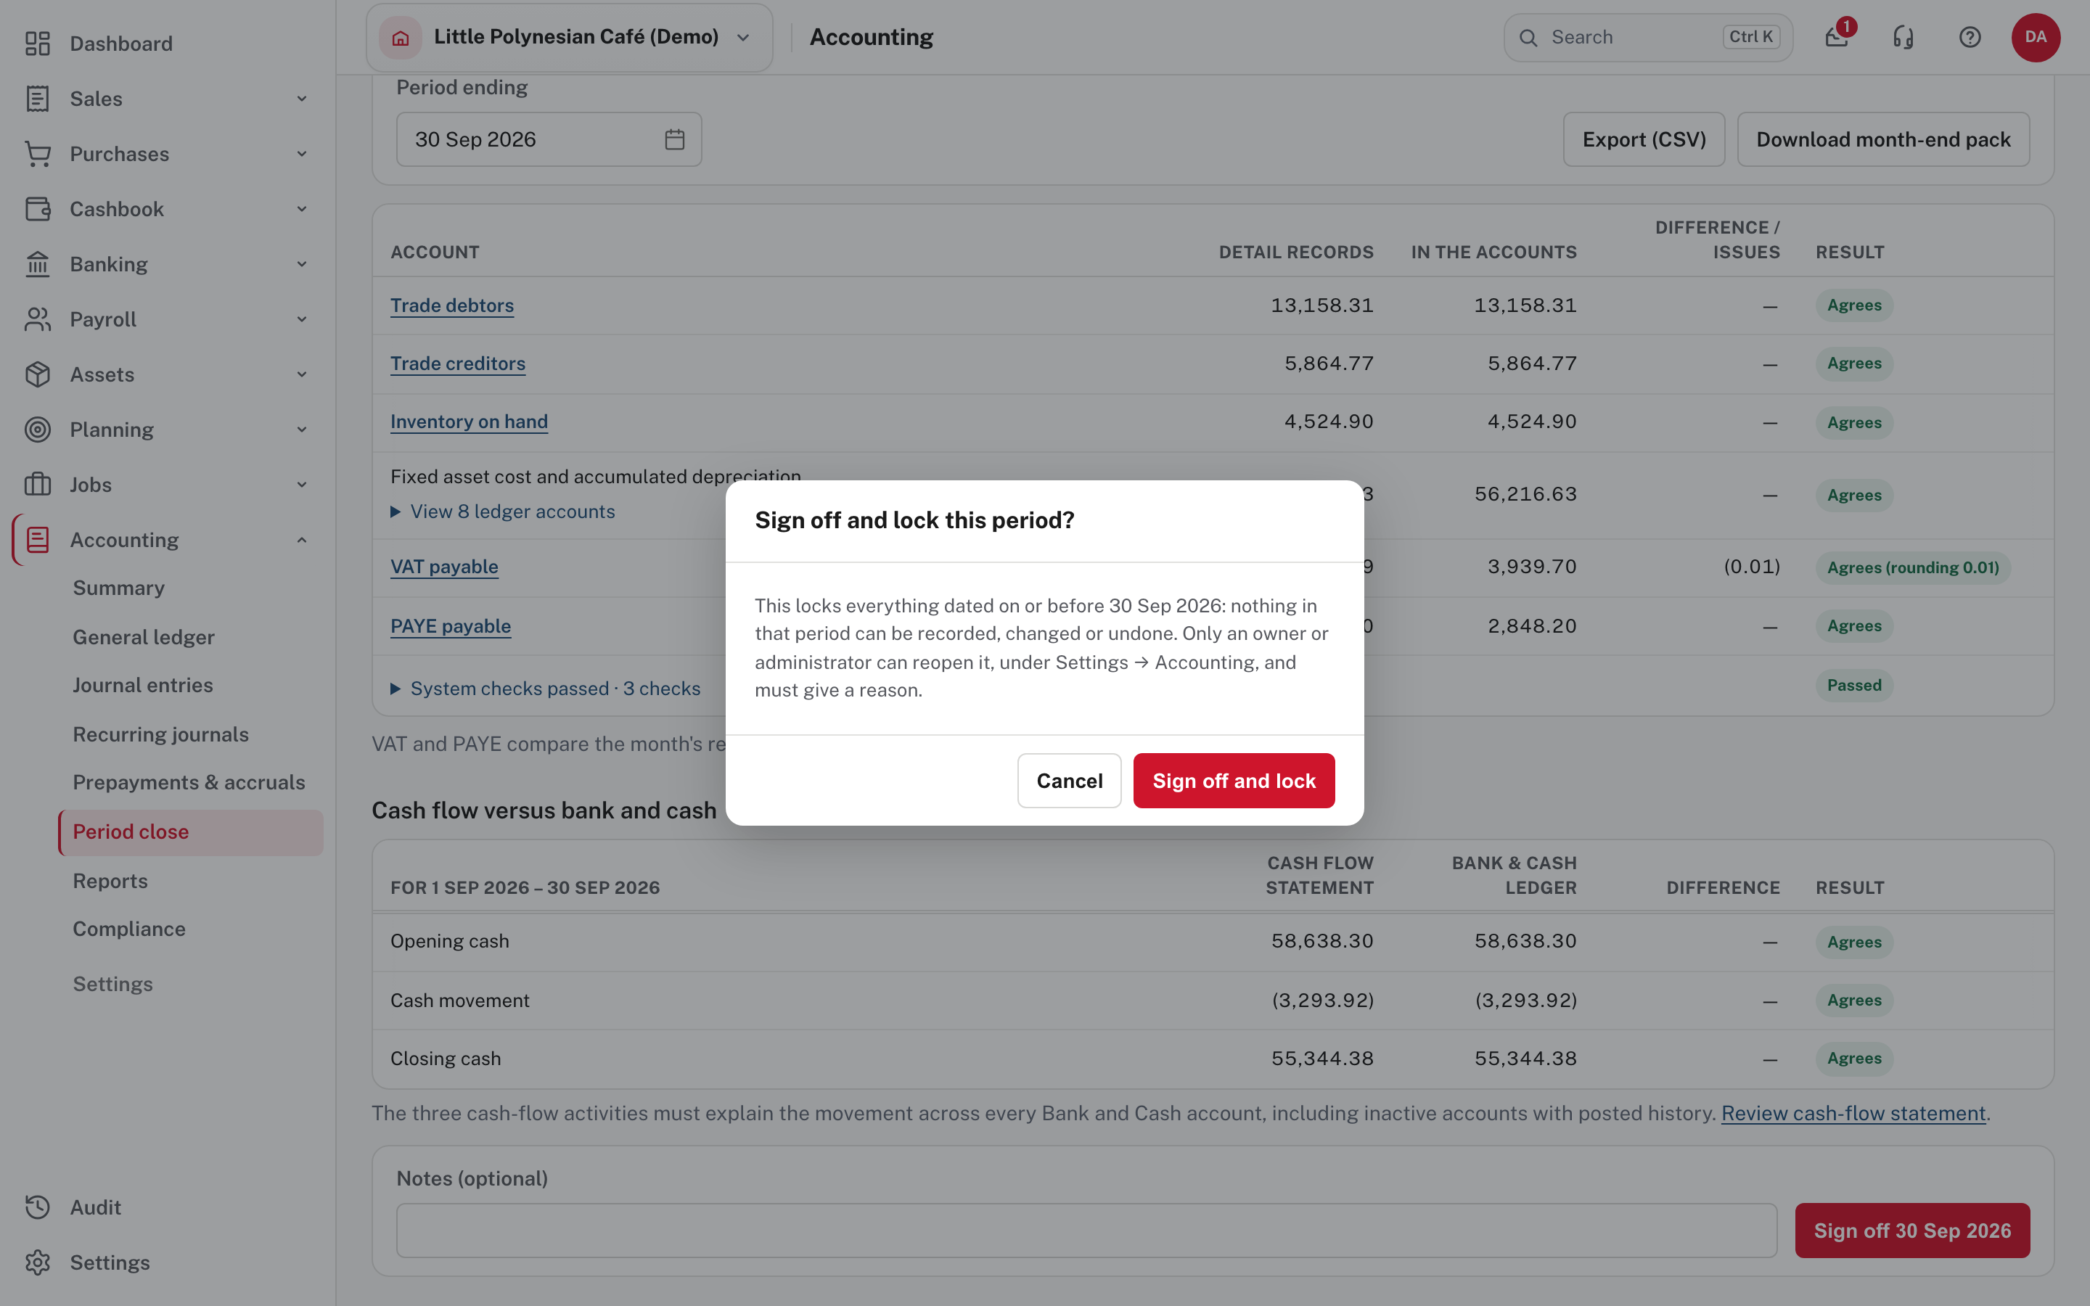Open the Review cash-flow statement link
Image resolution: width=2090 pixels, height=1306 pixels.
click(x=1853, y=1114)
